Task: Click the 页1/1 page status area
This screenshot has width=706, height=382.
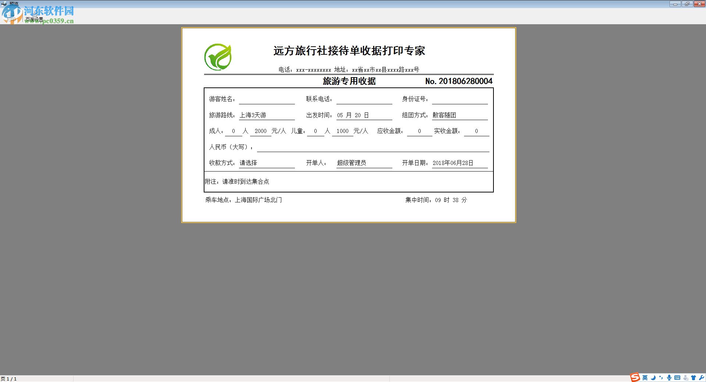Action: click(9, 379)
